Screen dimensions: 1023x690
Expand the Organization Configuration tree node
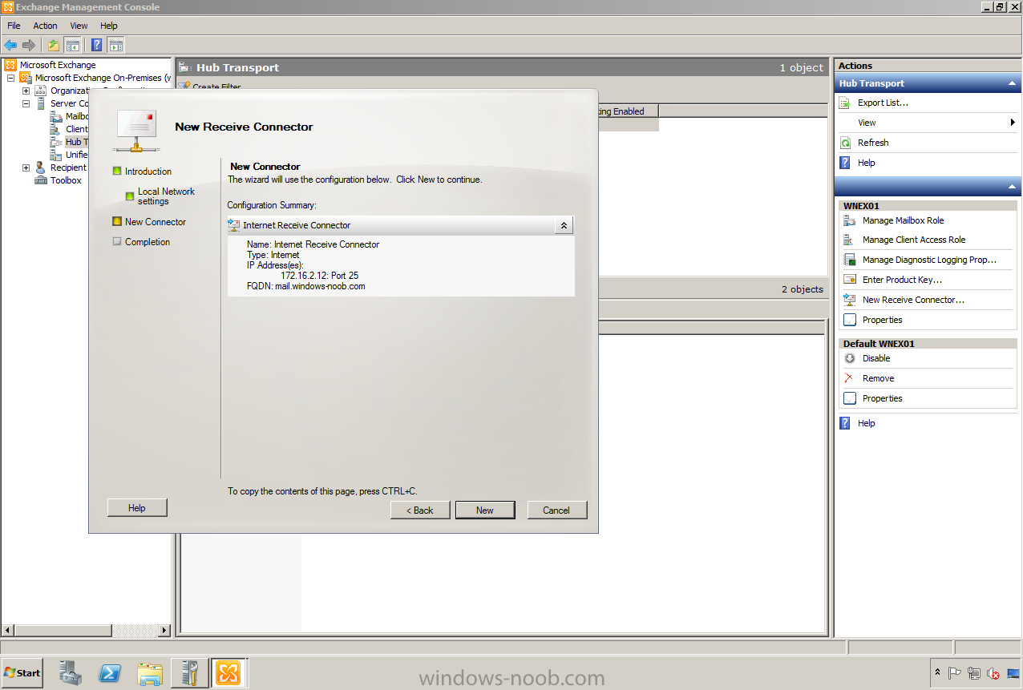(x=26, y=91)
